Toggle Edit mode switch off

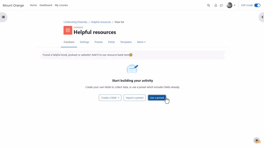[x=257, y=5]
